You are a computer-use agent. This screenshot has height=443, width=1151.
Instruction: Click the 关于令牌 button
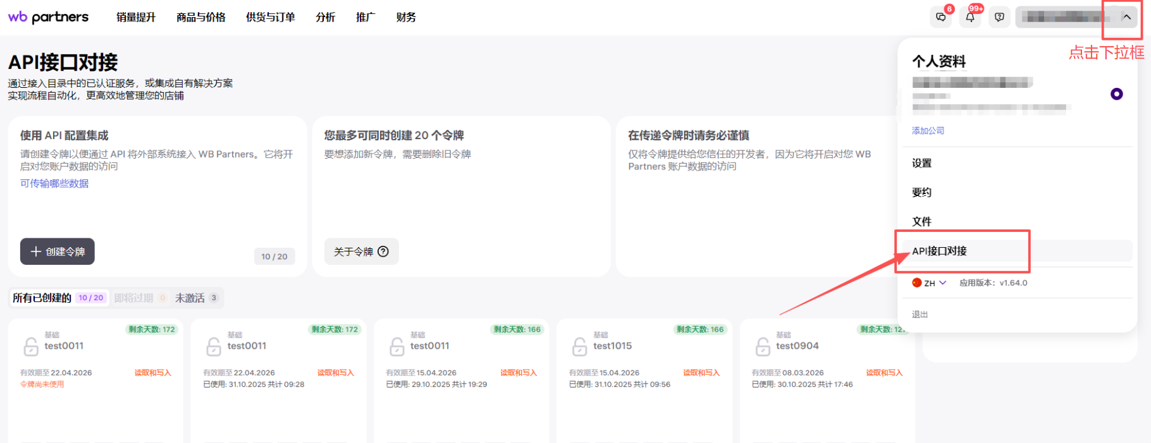(362, 252)
